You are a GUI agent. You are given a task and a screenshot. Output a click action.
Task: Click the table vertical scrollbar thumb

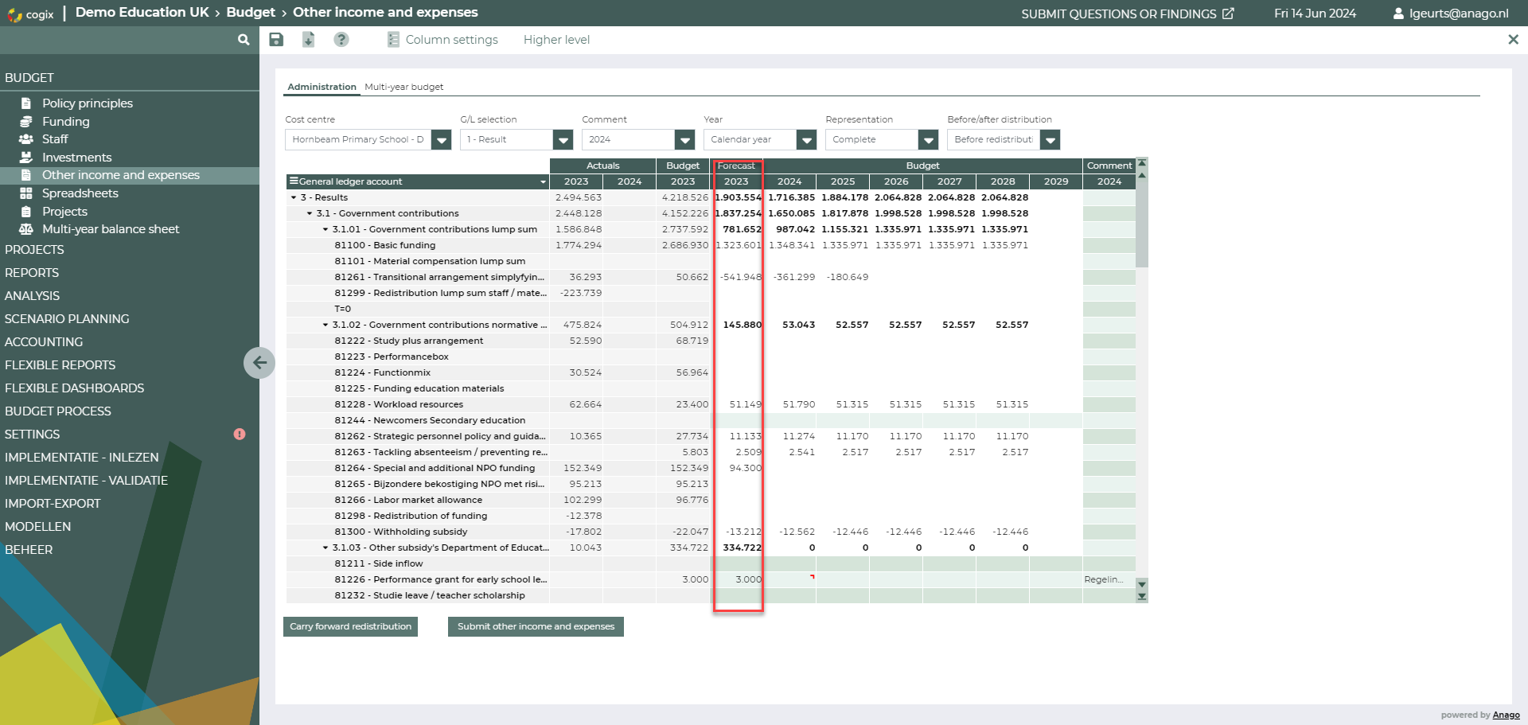pos(1142,224)
